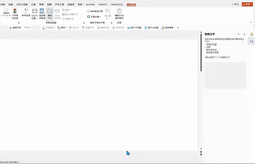Viewport: 255px width, 164px height.
Task: Click the 批注 (Comments) button
Action: pyautogui.click(x=235, y=4)
